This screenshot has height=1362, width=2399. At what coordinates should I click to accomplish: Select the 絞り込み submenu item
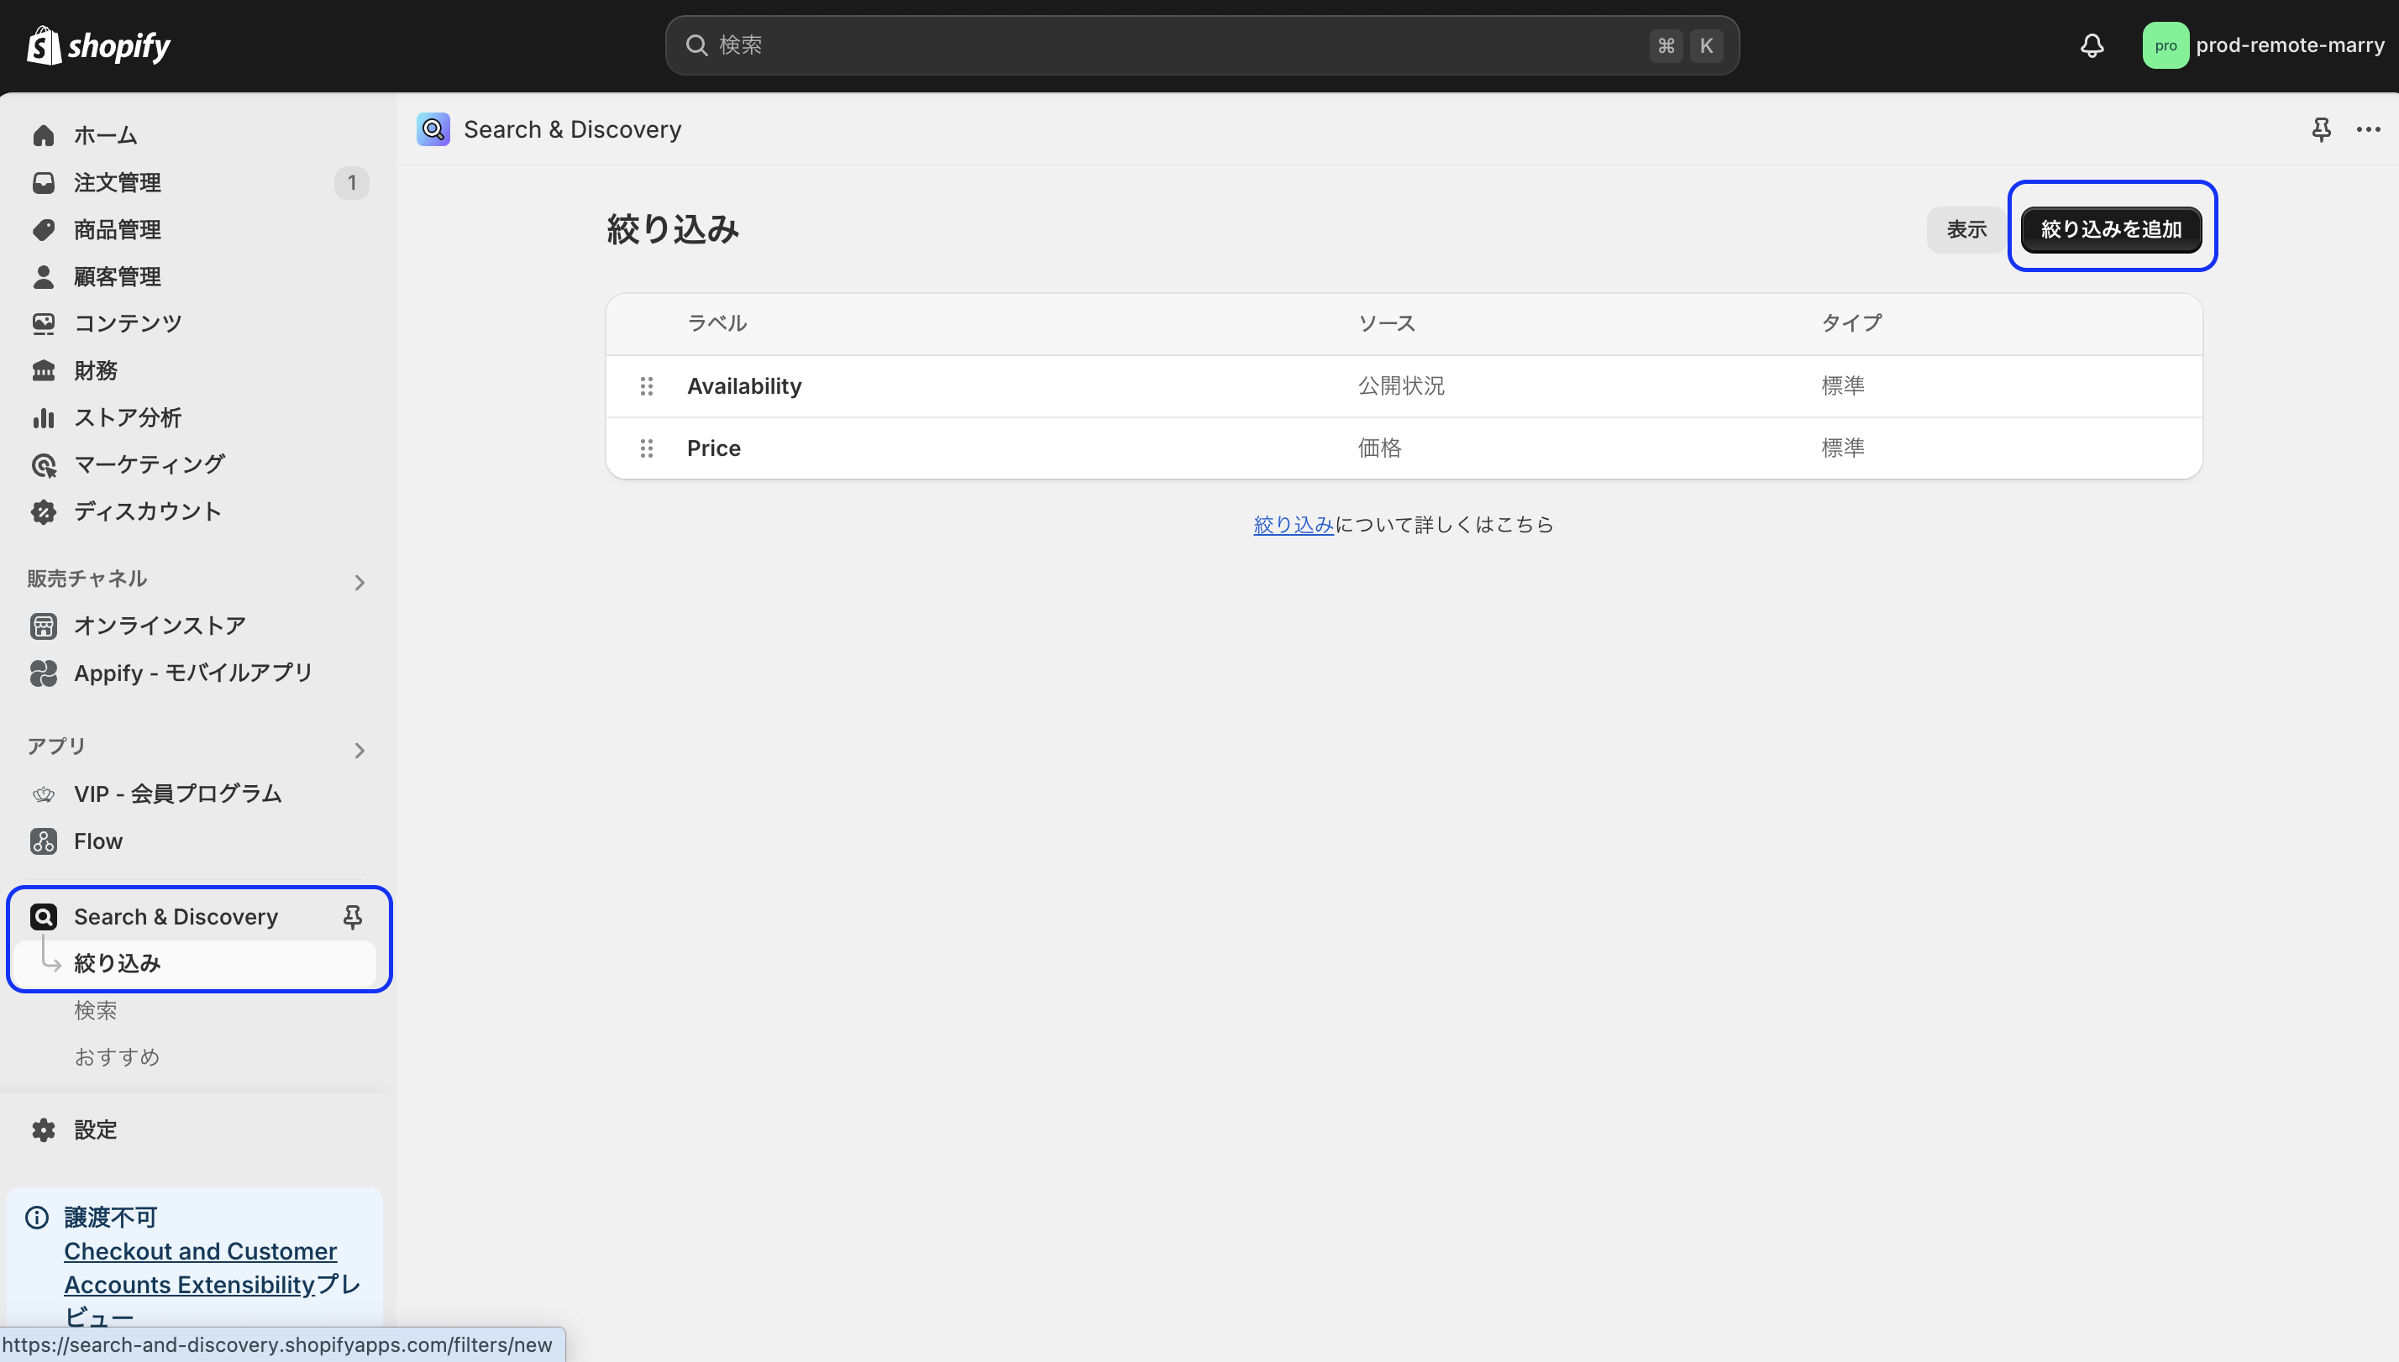pyautogui.click(x=196, y=963)
